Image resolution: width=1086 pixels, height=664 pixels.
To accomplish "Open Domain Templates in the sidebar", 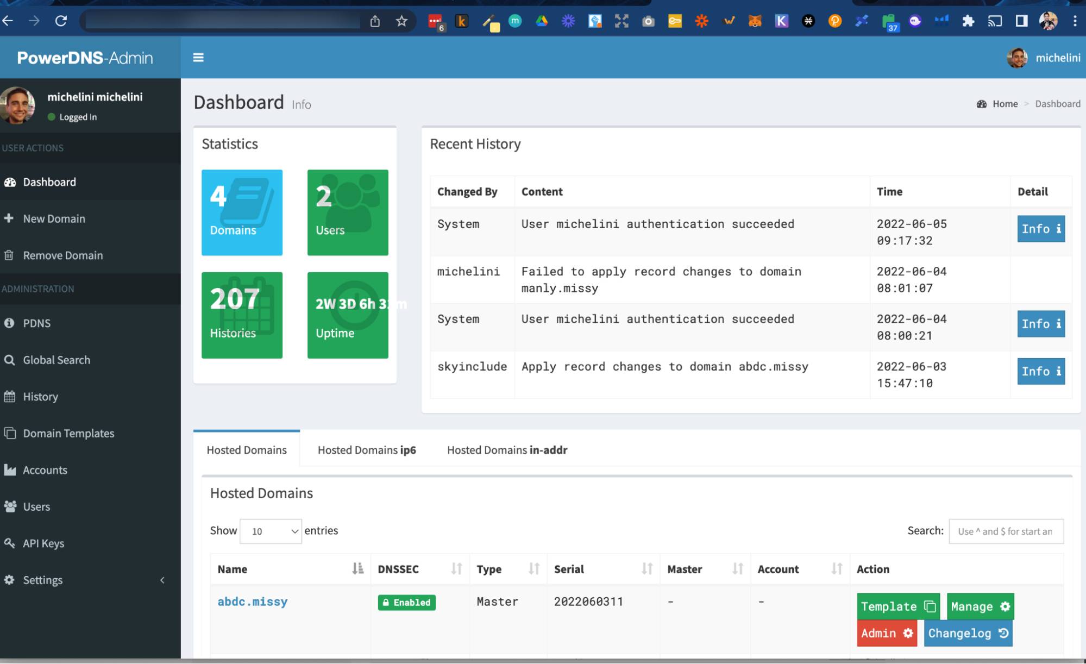I will coord(68,433).
